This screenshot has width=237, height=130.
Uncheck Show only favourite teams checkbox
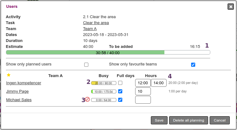click(x=193, y=65)
